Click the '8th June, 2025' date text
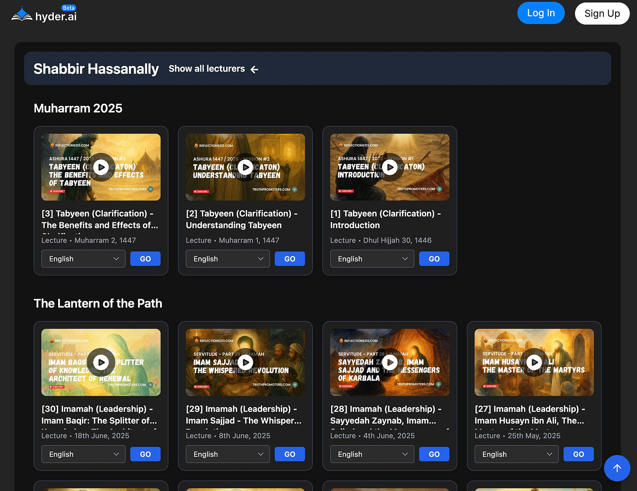637x491 pixels. (245, 436)
